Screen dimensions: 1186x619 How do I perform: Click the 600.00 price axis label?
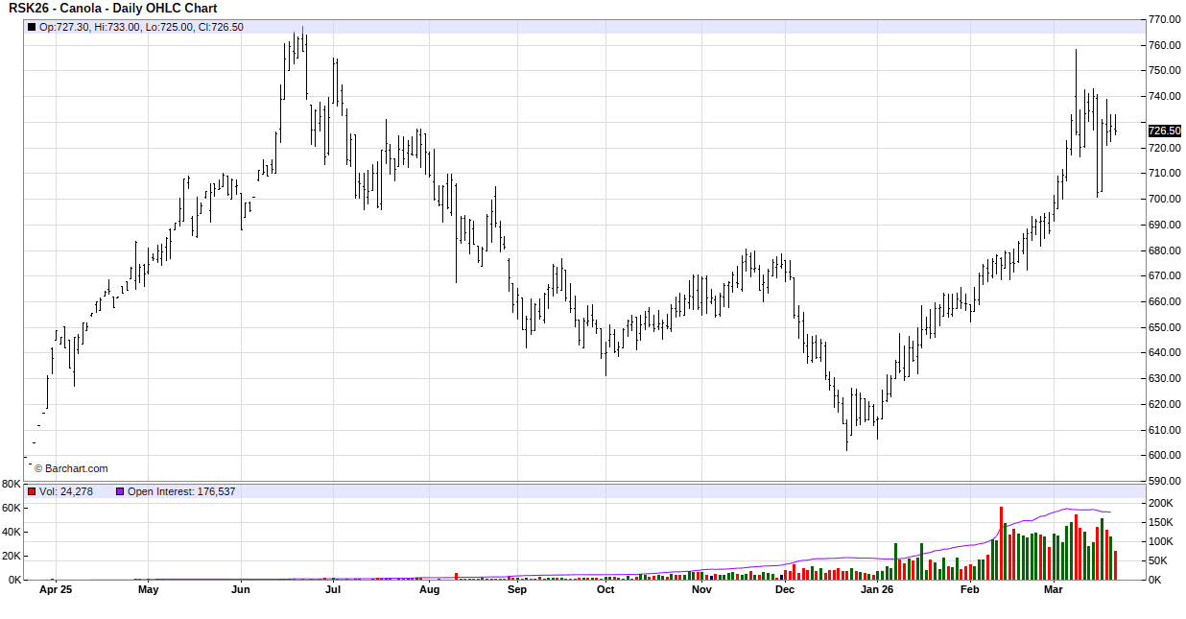[x=1164, y=455]
